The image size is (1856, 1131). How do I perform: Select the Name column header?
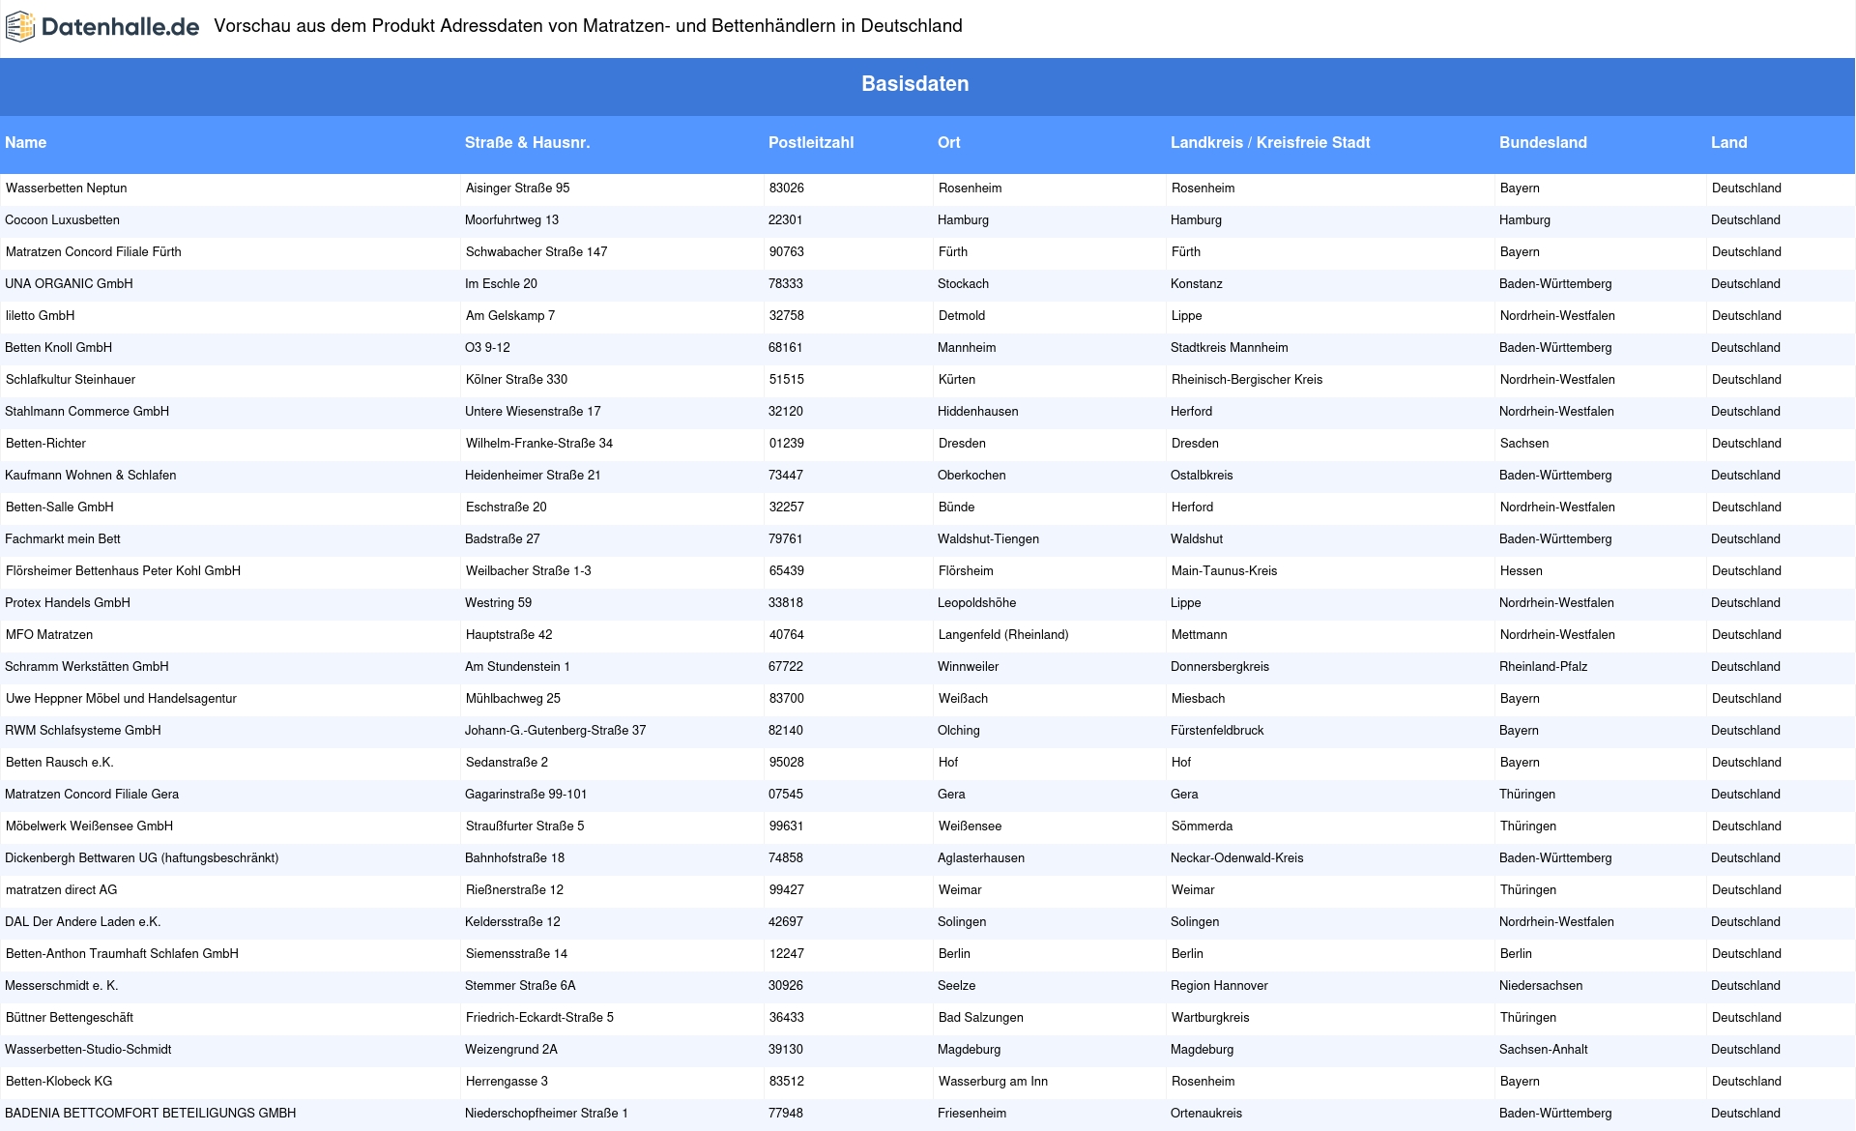tap(26, 143)
